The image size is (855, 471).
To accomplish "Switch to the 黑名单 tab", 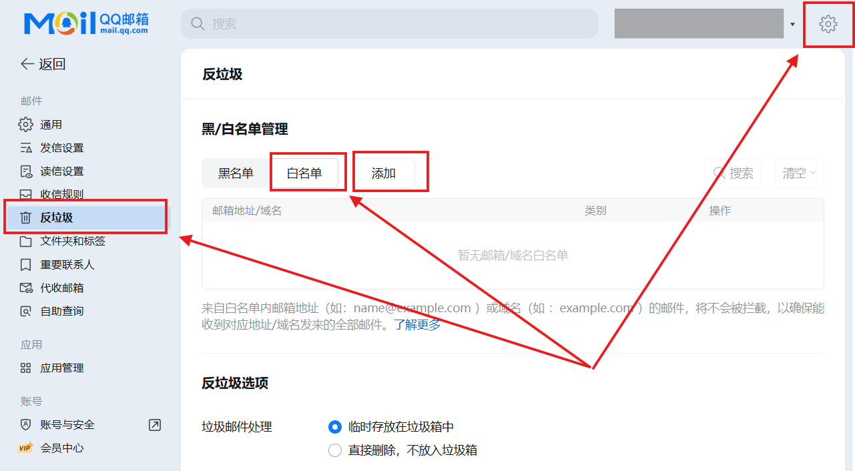I will [236, 173].
